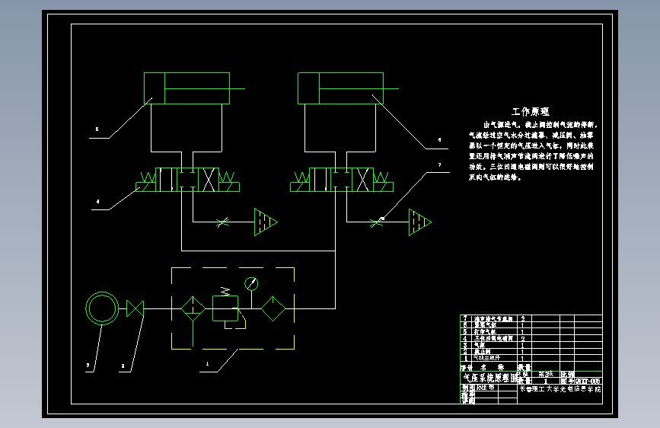Click callout number 7 label
The image size is (660, 428).
pos(439,164)
